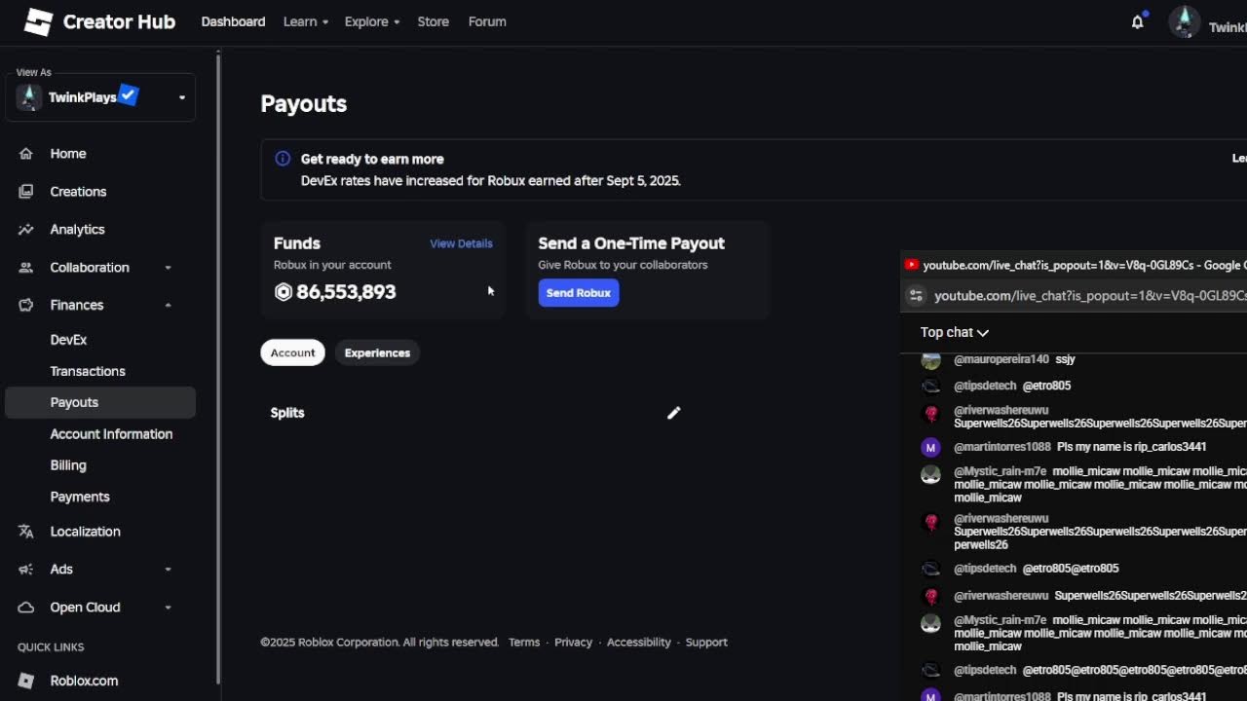1247x701 pixels.
Task: Click the site info icon in the chat address bar
Action: [915, 296]
